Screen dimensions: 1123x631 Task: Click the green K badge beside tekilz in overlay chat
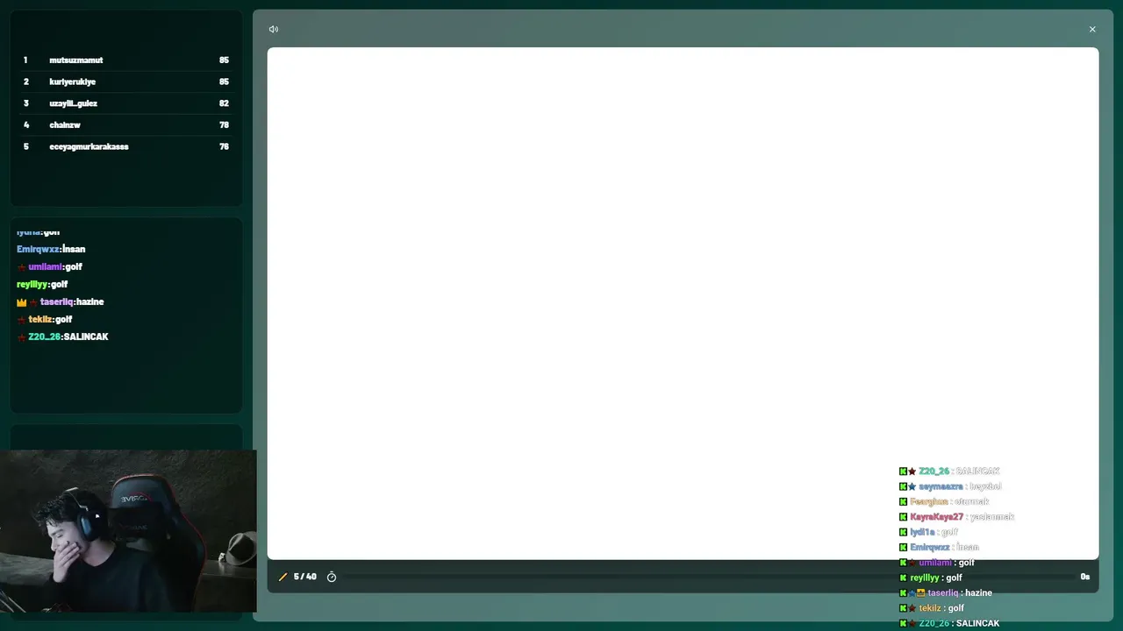[903, 608]
